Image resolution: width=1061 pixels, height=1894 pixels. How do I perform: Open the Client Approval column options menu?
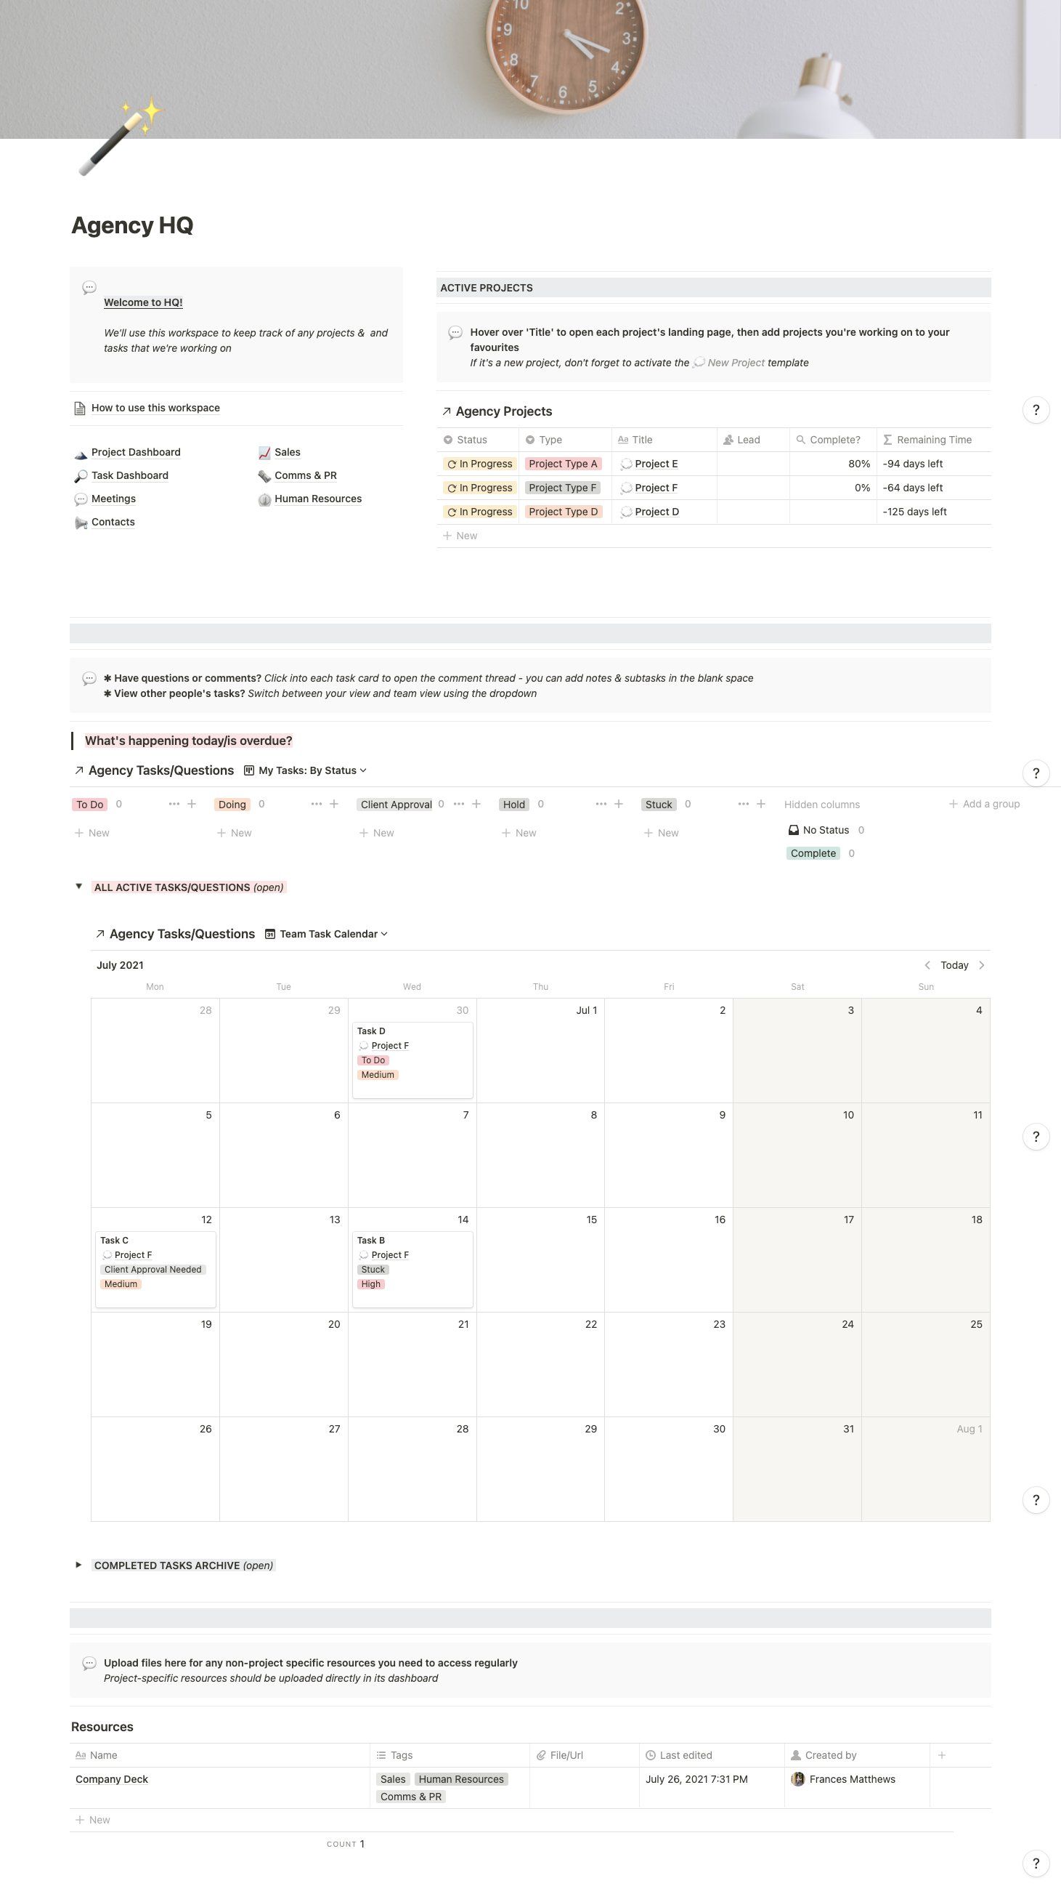click(x=459, y=805)
